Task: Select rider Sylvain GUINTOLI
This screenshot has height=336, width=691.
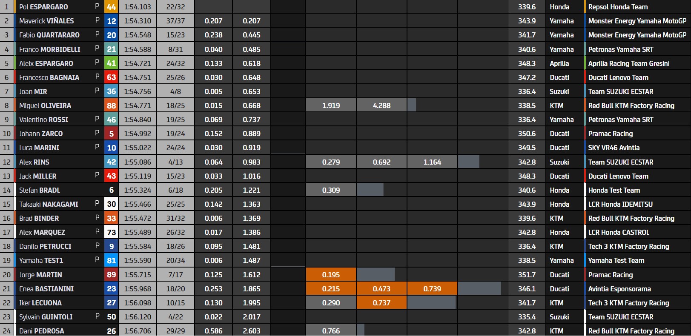Action: [x=46, y=317]
